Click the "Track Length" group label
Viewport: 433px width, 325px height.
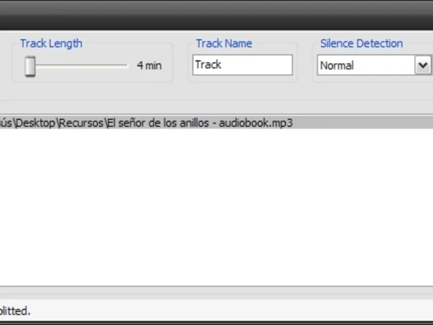(51, 43)
